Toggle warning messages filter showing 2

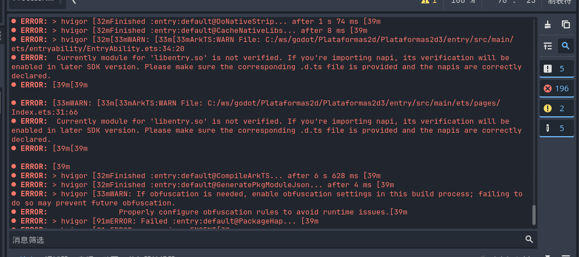pyautogui.click(x=557, y=108)
